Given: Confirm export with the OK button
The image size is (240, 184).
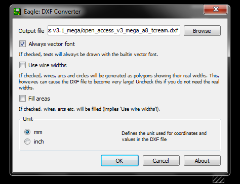Looking at the screenshot, I should point(119,161).
